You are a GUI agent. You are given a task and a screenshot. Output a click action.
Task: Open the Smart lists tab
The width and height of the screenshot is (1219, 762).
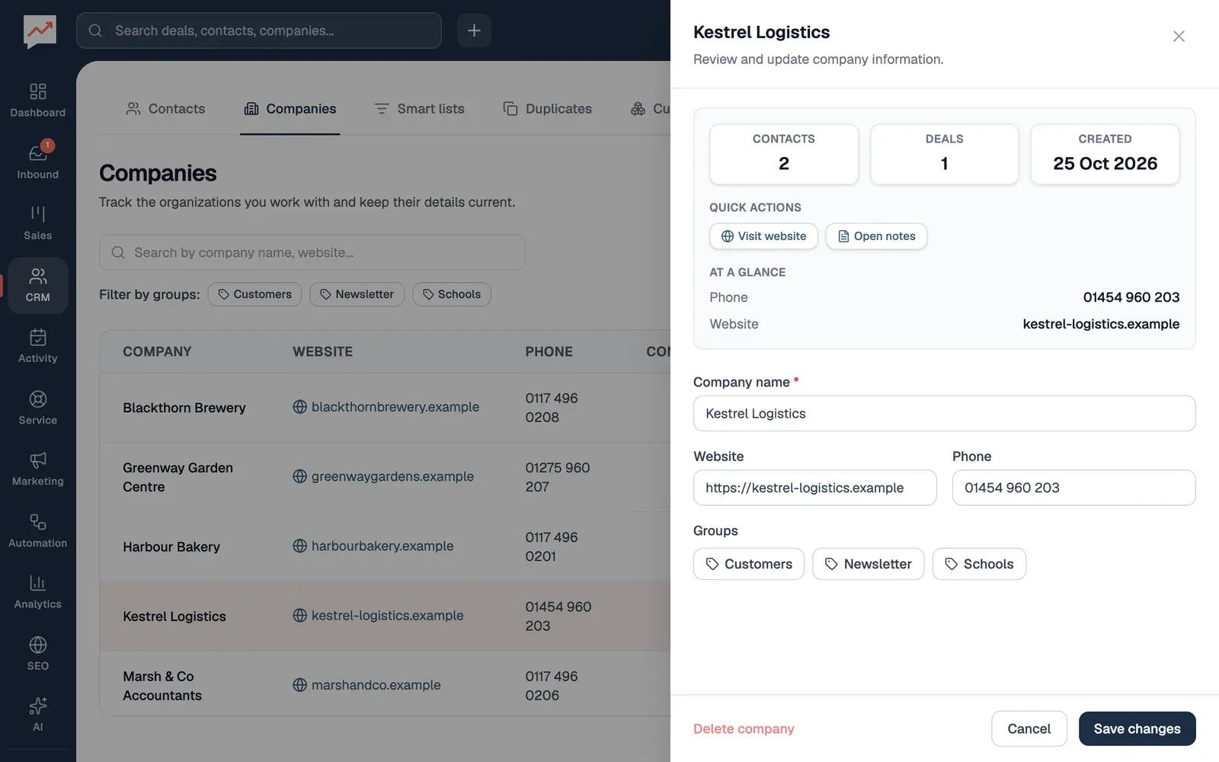coord(420,108)
